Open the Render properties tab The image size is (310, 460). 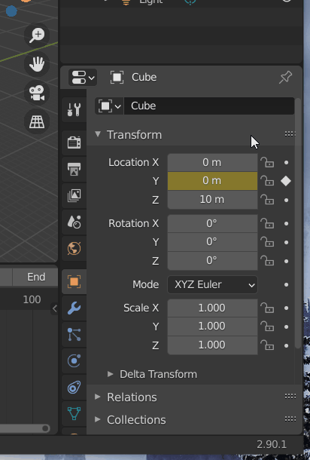click(74, 143)
